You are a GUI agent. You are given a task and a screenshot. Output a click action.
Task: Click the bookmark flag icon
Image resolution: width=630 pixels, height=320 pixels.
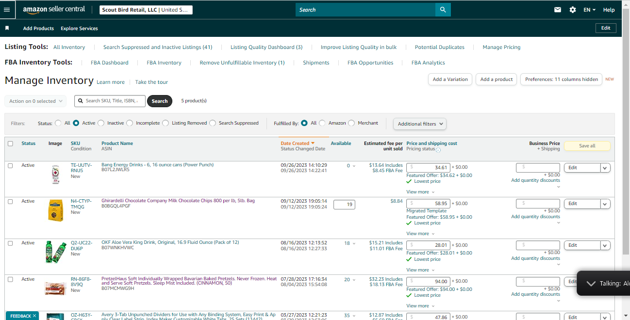pyautogui.click(x=7, y=28)
